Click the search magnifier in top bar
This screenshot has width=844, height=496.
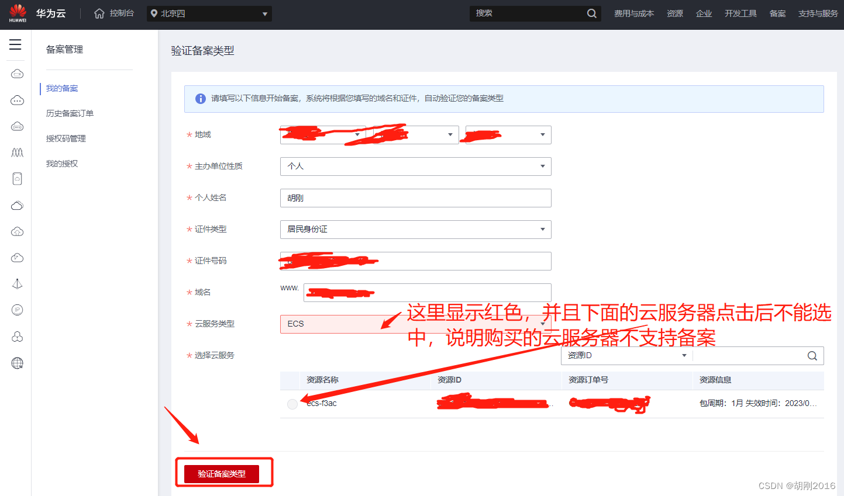click(x=592, y=13)
